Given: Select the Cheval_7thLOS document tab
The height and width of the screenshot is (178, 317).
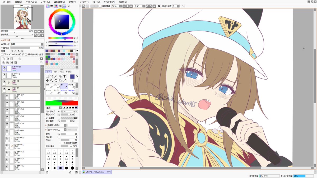Looking at the screenshot, I should pos(97,172).
